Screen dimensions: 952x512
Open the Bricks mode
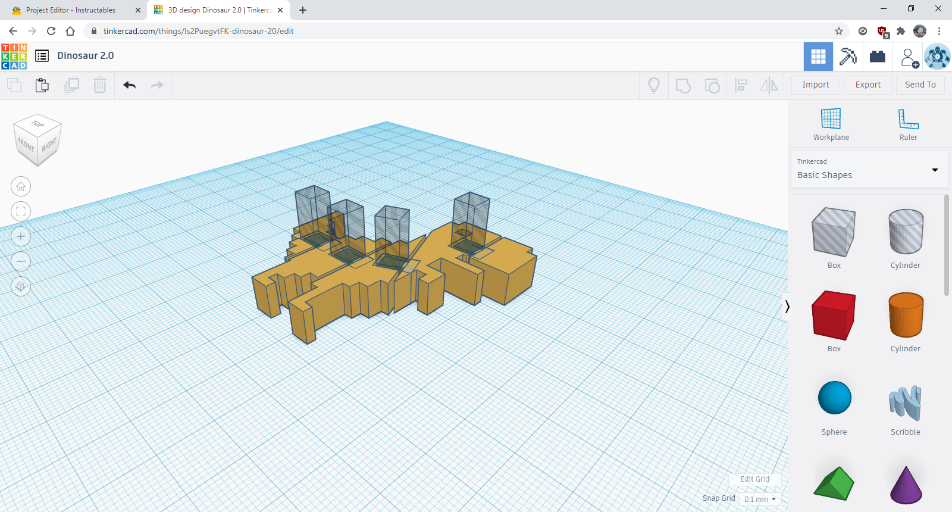tap(878, 57)
